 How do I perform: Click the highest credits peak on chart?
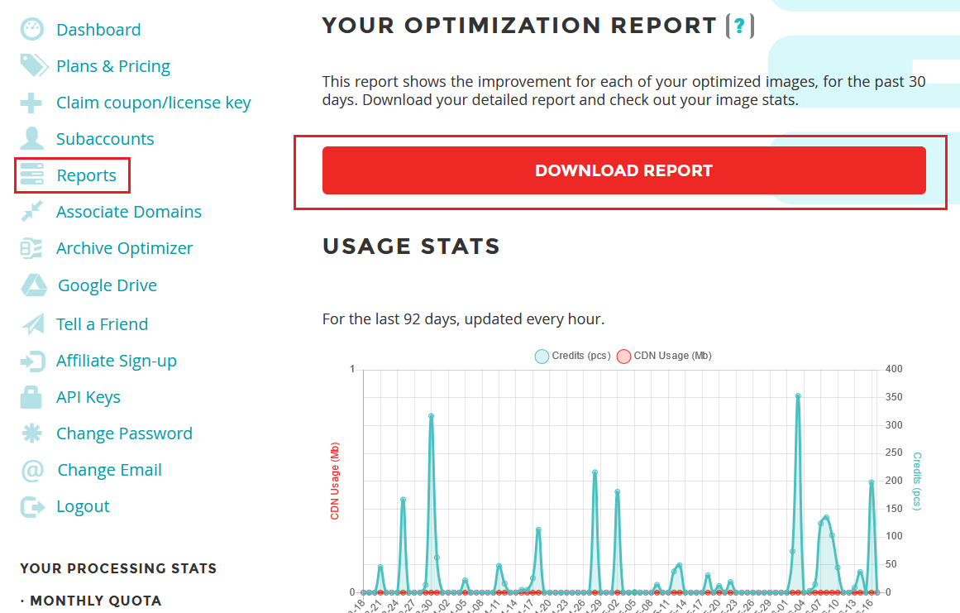(798, 396)
